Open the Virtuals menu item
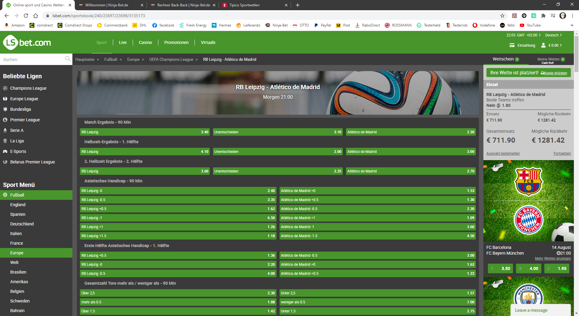The image size is (579, 316). point(208,42)
